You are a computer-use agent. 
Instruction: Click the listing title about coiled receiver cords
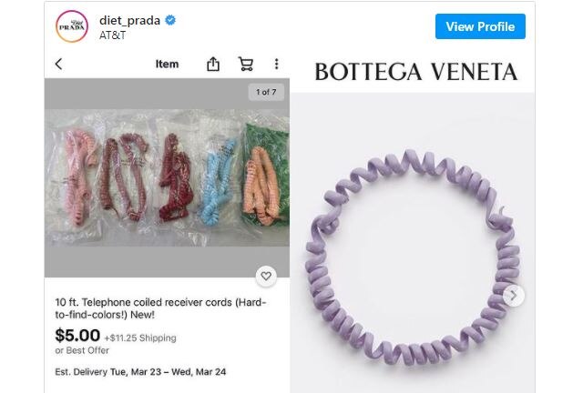[x=160, y=308]
